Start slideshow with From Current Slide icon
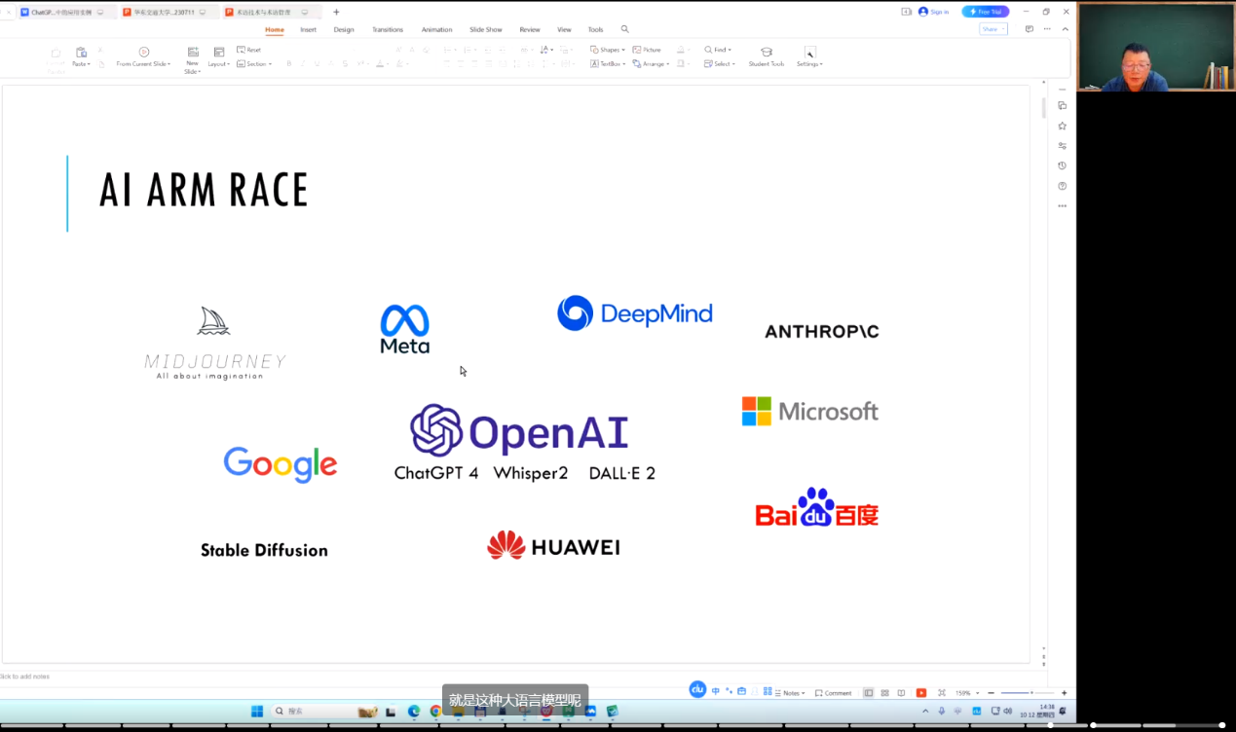The width and height of the screenshot is (1236, 732). tap(144, 53)
